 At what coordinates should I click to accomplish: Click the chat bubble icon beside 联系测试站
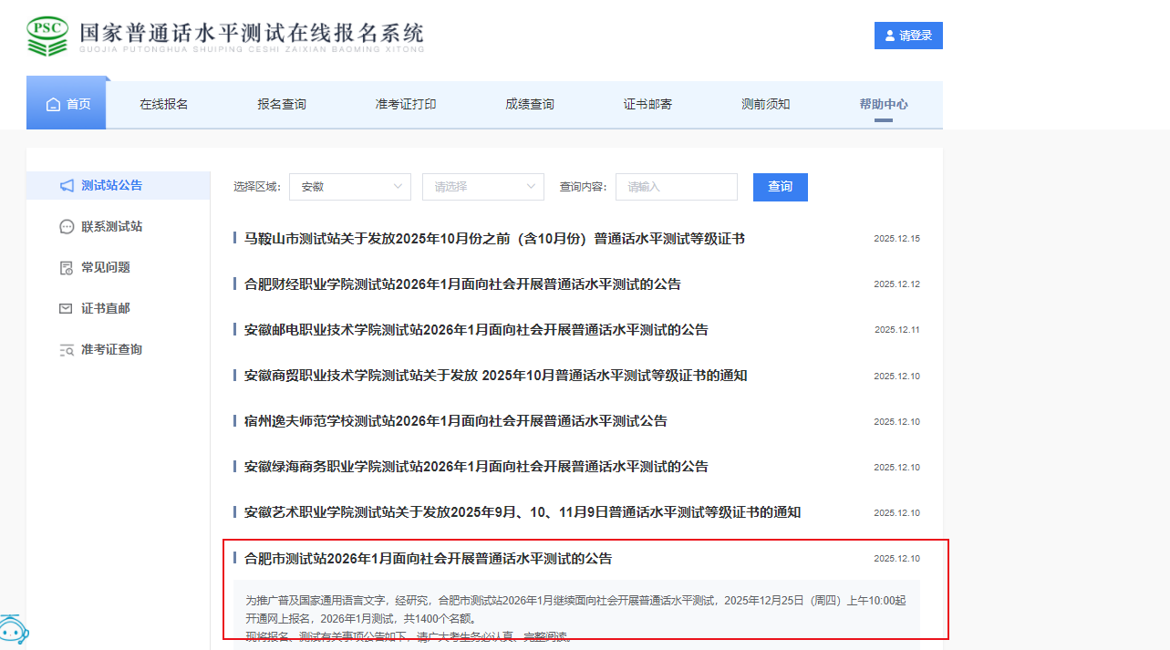(x=67, y=227)
